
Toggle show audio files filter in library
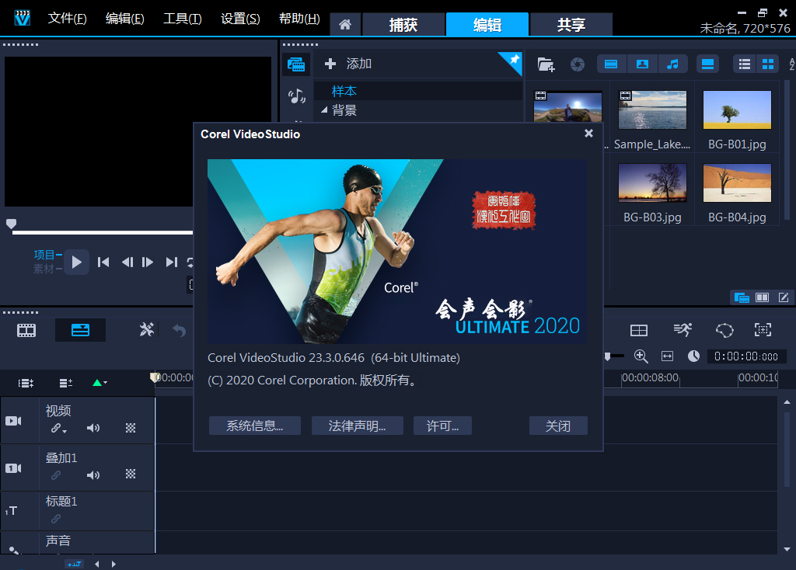click(x=672, y=64)
